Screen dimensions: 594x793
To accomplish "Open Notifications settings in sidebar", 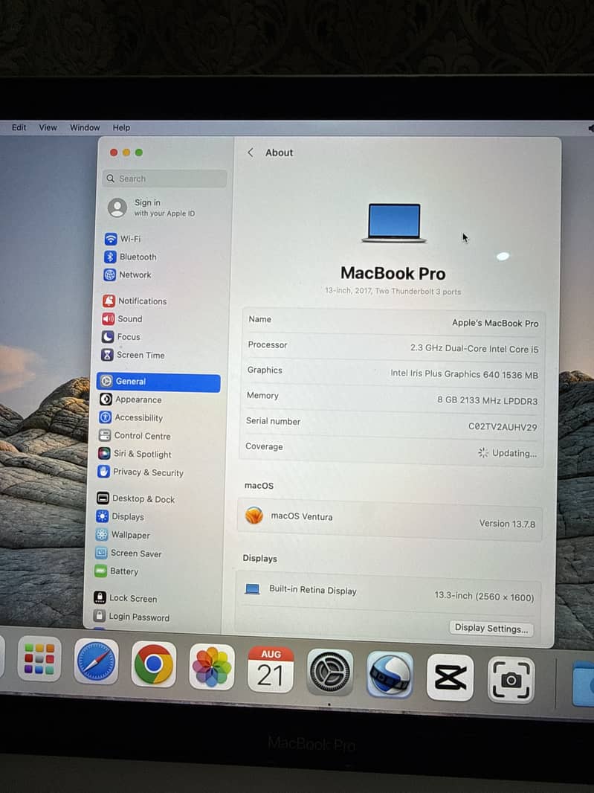I will pyautogui.click(x=135, y=301).
